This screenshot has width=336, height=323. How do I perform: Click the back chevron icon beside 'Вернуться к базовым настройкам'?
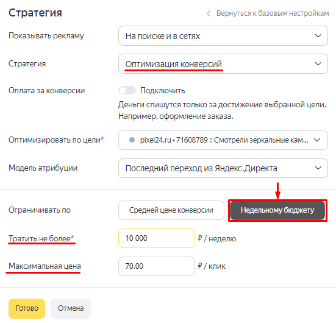click(209, 13)
